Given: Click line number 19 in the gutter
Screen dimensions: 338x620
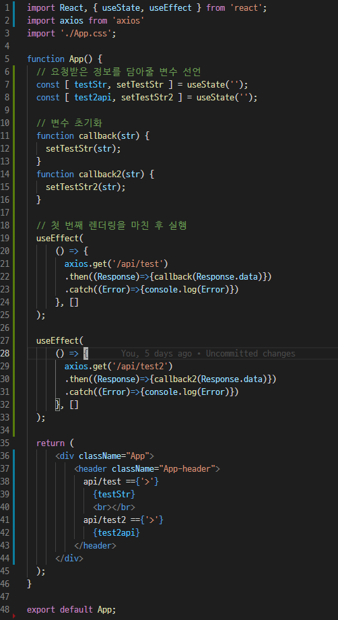Looking at the screenshot, I should coord(5,239).
